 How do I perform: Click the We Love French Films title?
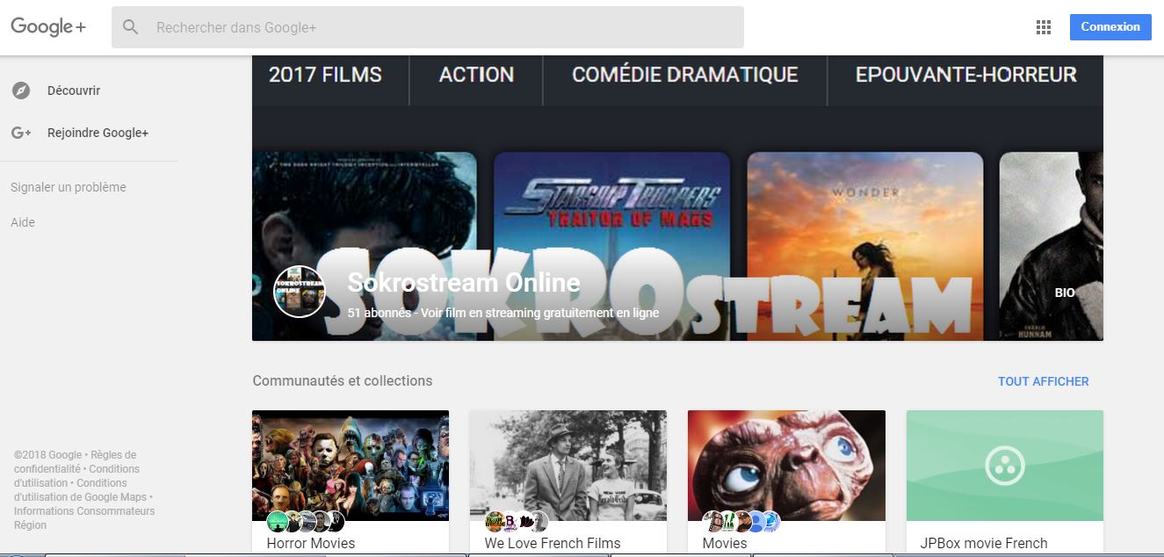click(553, 543)
